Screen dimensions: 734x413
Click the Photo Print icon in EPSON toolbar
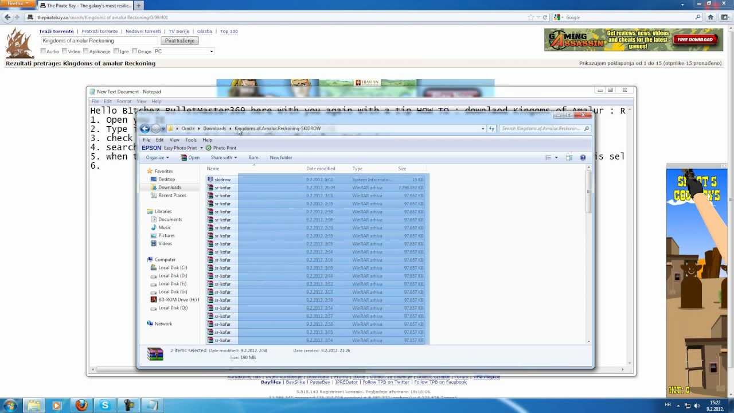[209, 148]
